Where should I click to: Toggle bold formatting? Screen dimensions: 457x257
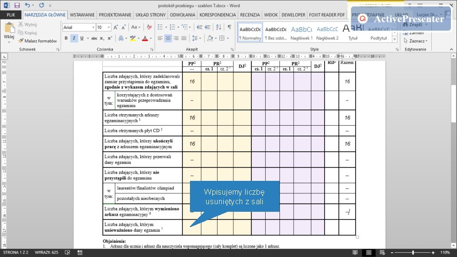pyautogui.click(x=66, y=38)
